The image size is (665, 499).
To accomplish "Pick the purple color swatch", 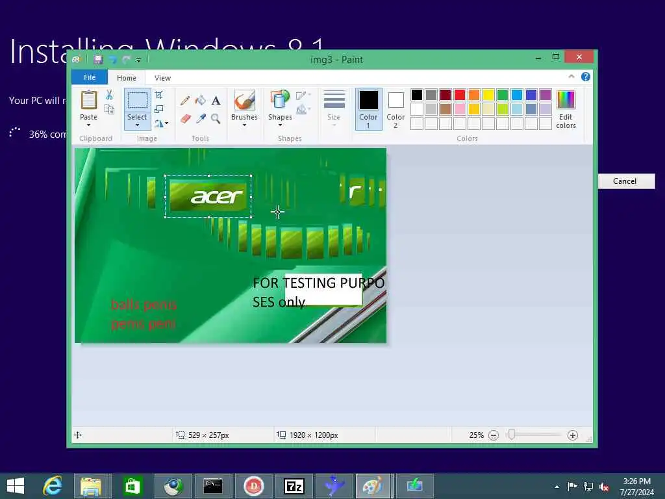I will pos(546,95).
